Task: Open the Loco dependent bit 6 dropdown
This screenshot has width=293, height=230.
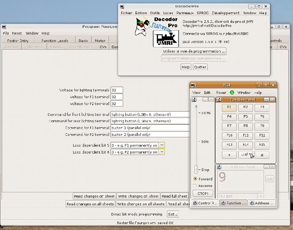Action: coord(162,152)
